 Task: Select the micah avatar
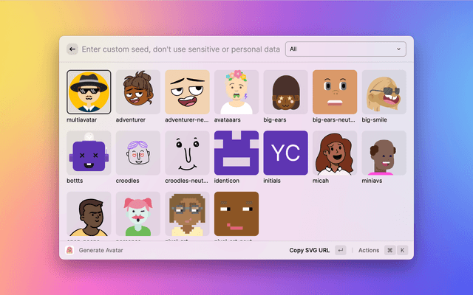point(334,153)
